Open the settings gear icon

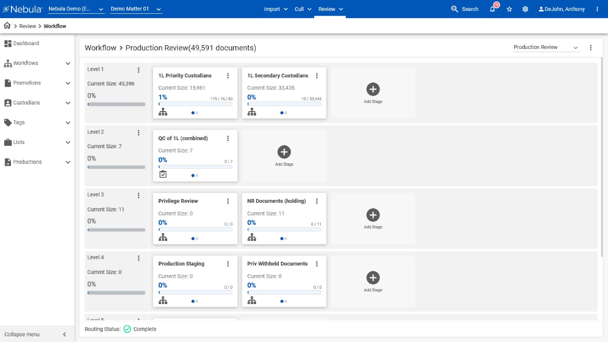pyautogui.click(x=525, y=9)
